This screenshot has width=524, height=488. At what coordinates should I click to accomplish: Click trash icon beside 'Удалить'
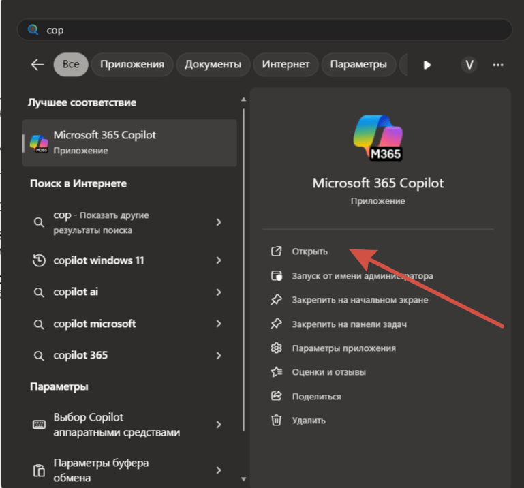click(276, 420)
